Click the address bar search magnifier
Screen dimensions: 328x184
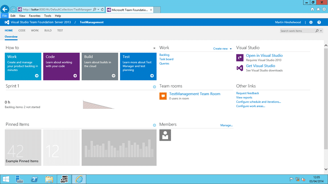click(95, 9)
